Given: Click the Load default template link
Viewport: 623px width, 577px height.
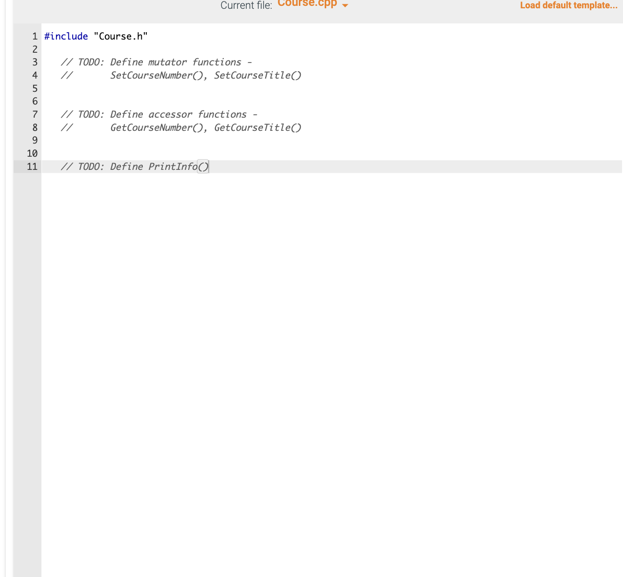Looking at the screenshot, I should (568, 5).
